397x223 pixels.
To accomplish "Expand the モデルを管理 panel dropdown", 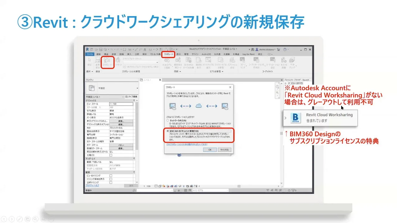I will coord(222,71).
